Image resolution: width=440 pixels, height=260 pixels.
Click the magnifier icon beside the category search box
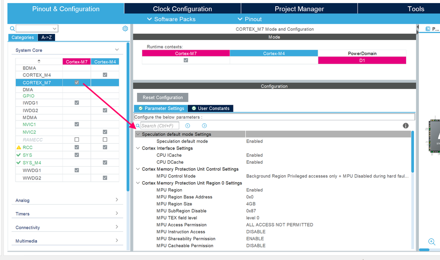tap(12, 28)
